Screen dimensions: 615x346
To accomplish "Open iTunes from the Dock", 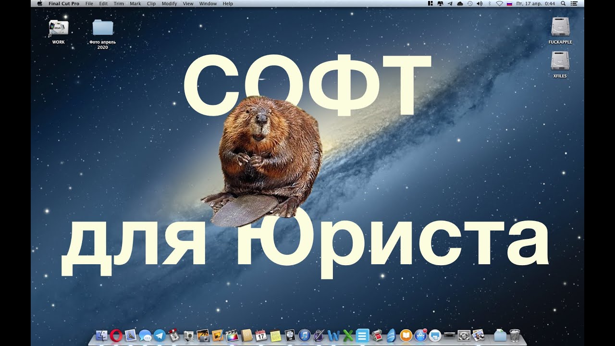I will coord(305,335).
